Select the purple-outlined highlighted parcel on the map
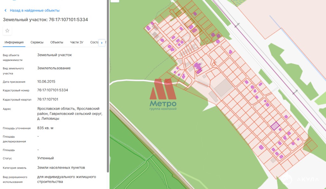326x189 pixels. [275, 126]
